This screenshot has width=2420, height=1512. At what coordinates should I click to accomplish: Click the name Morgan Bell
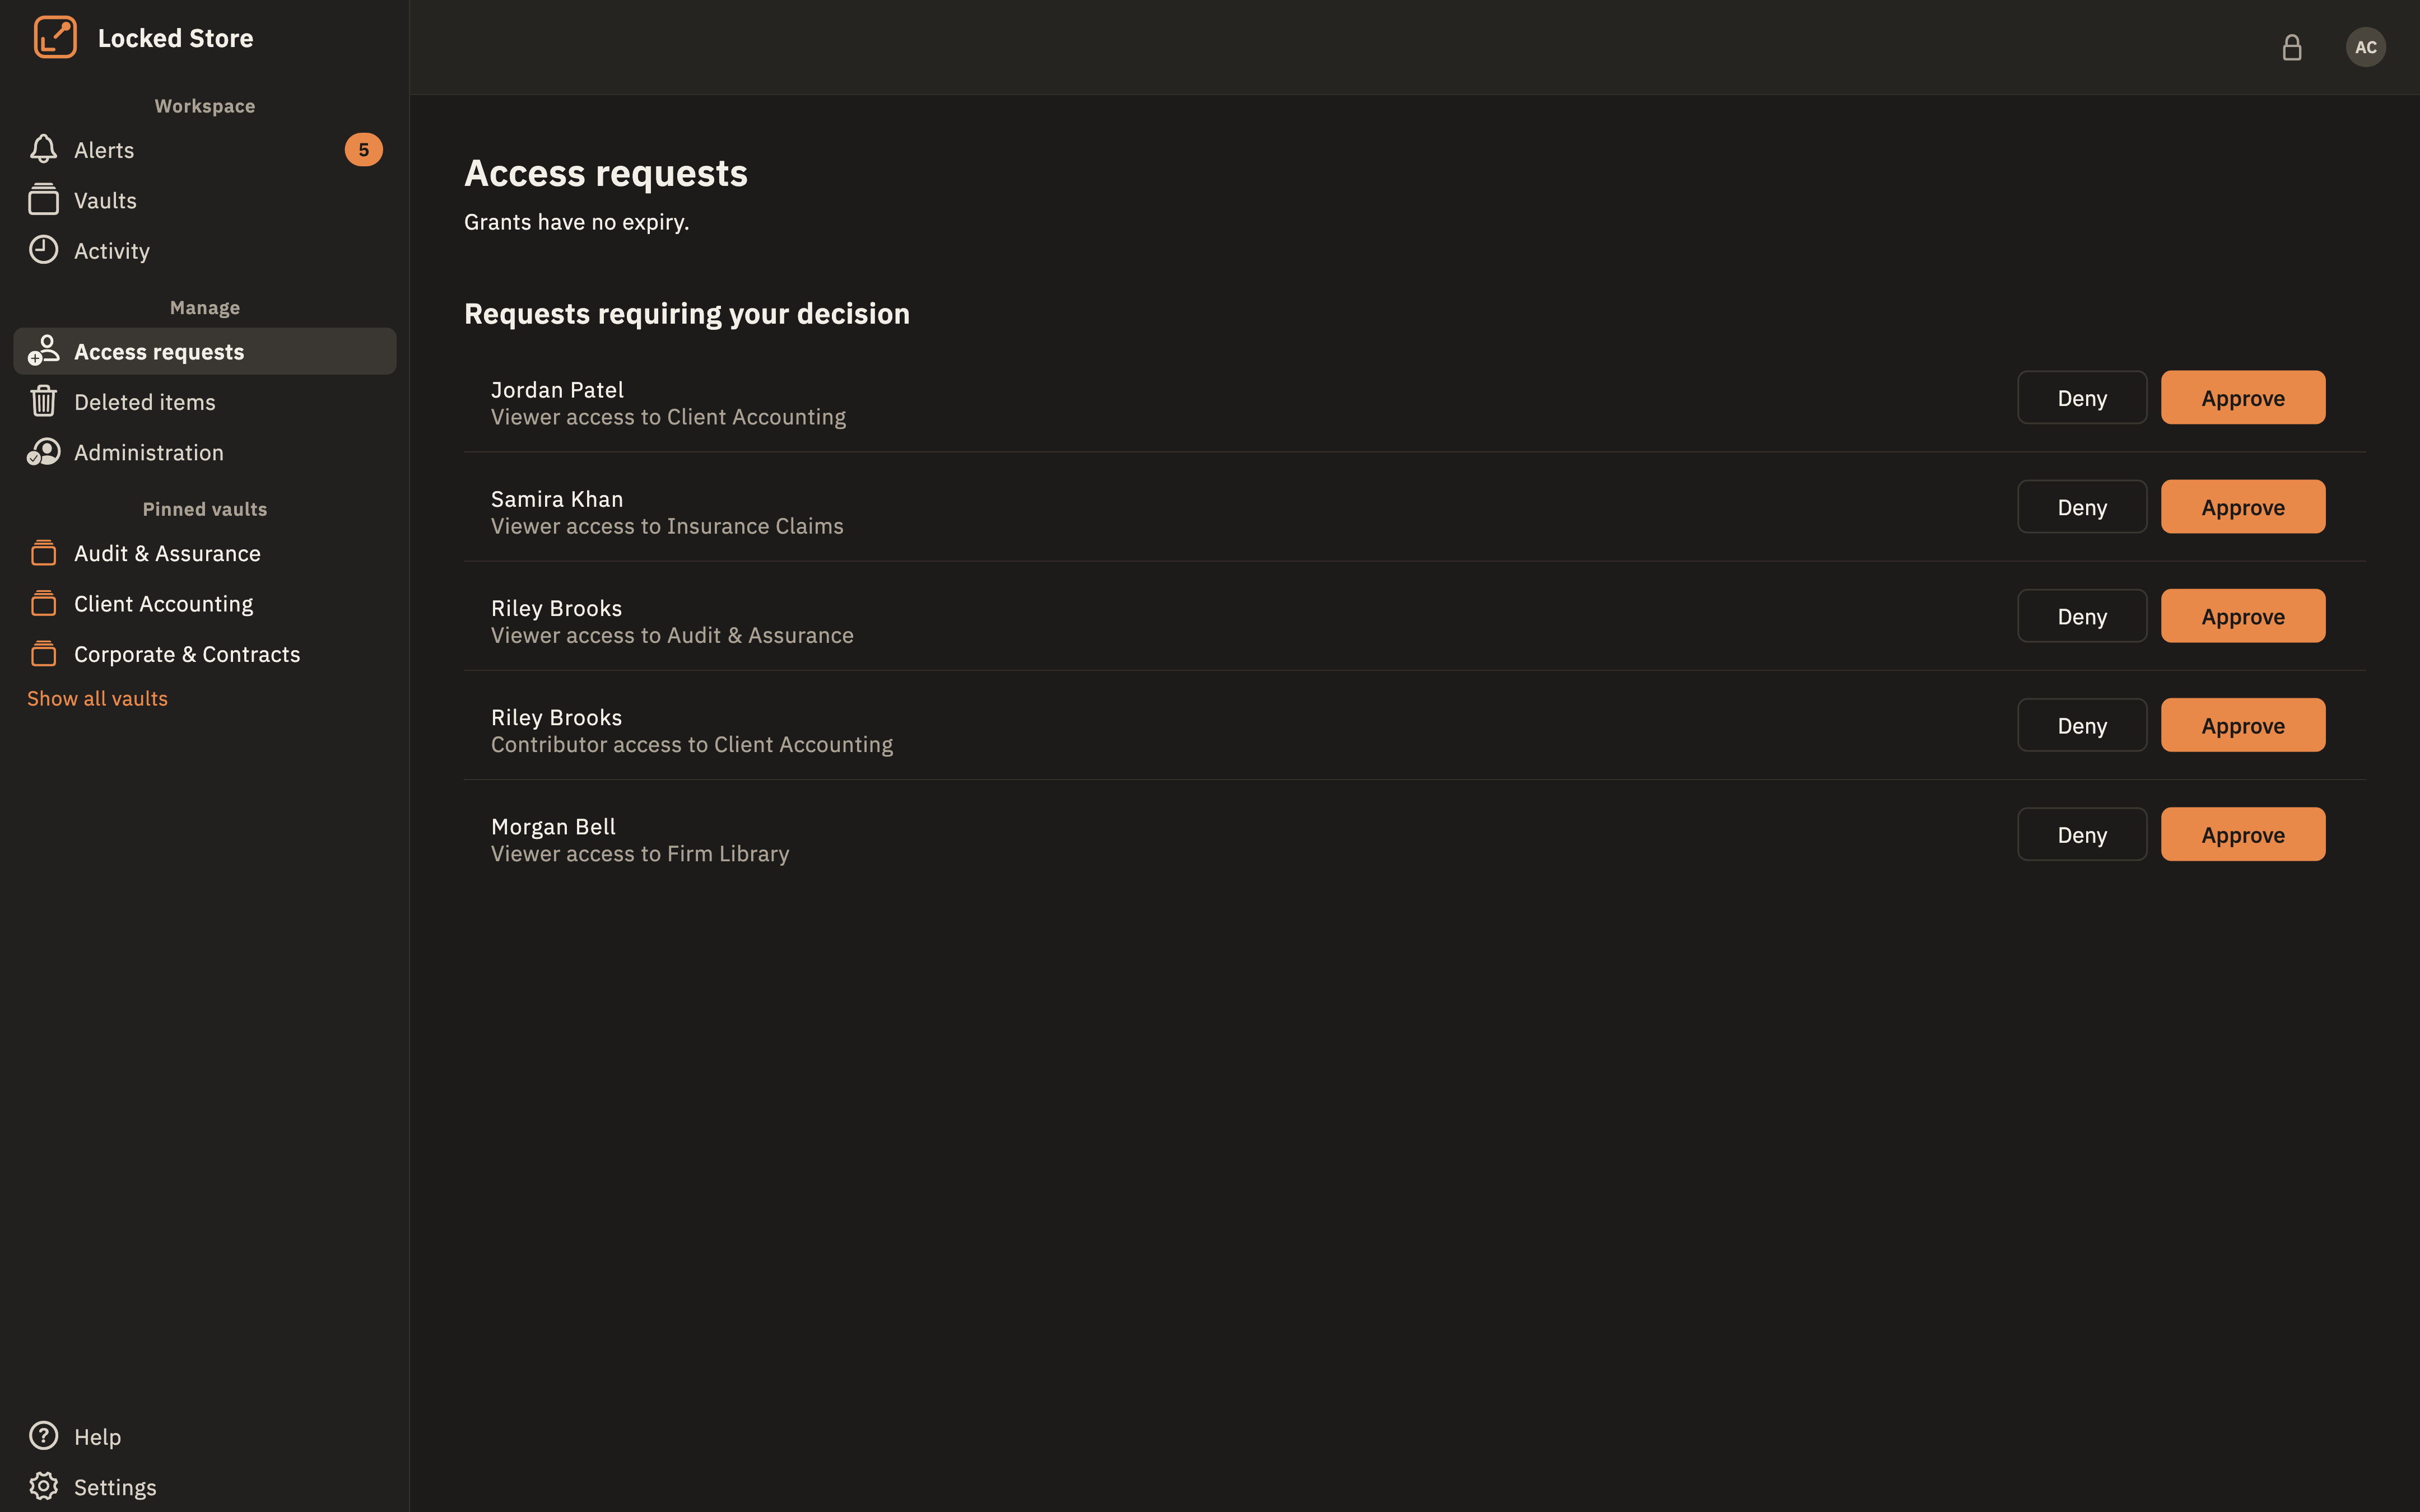click(x=553, y=826)
